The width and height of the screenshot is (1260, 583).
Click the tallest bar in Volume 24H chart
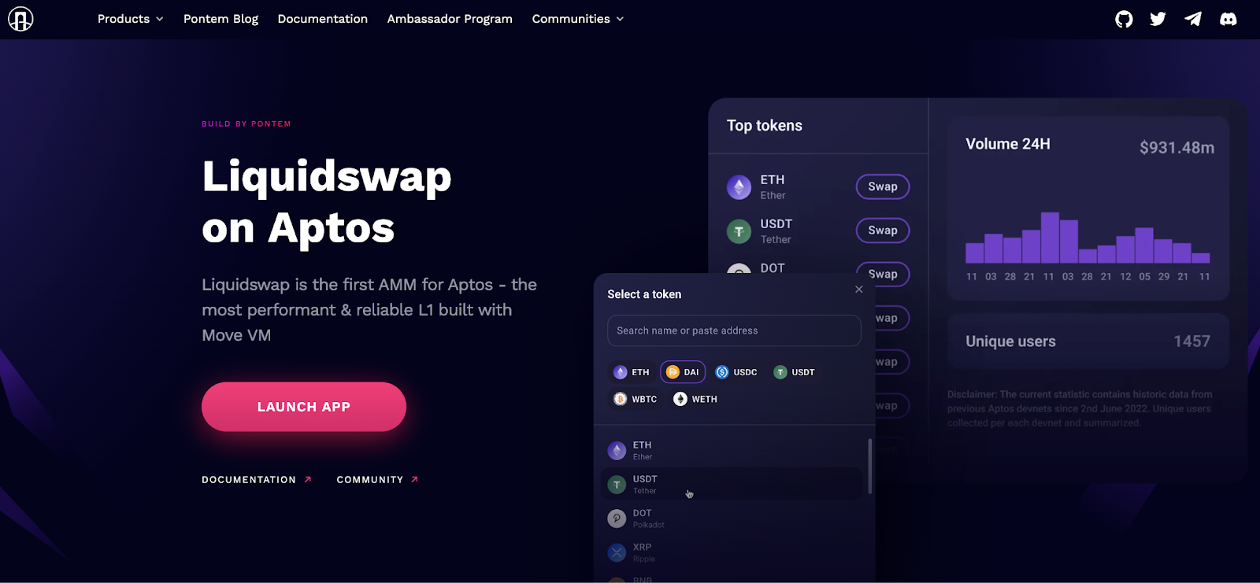(1050, 238)
